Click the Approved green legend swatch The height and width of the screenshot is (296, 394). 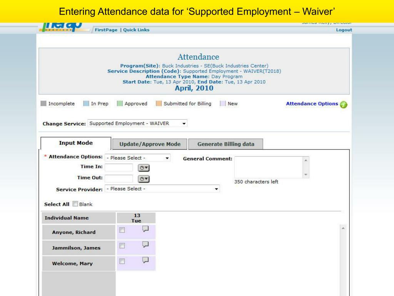click(x=120, y=103)
